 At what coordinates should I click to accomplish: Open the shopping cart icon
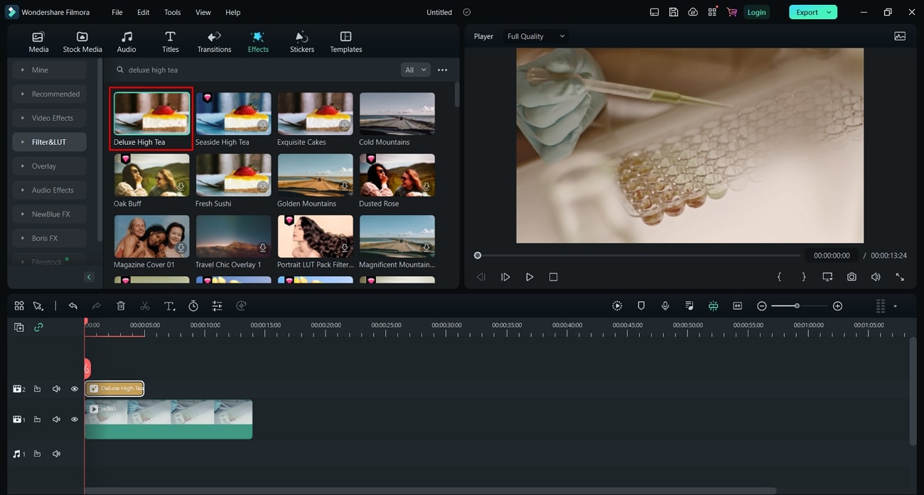pos(731,12)
